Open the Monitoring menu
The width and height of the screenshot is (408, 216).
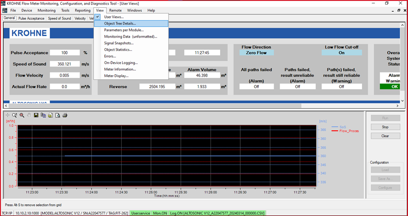(x=47, y=11)
